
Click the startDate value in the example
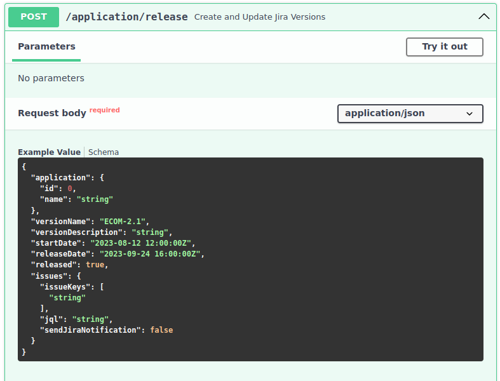coord(142,243)
